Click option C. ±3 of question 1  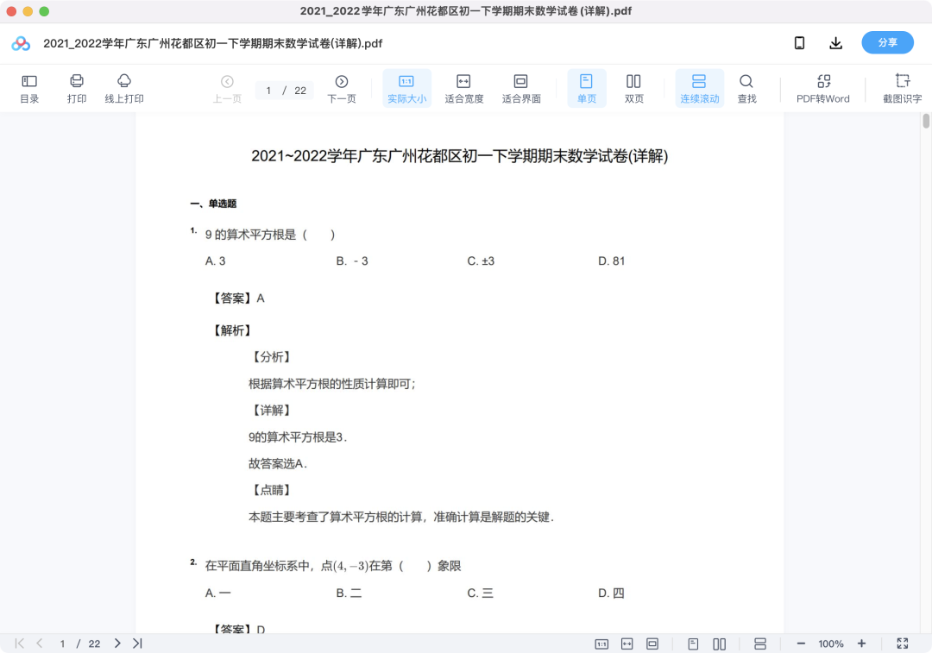pos(481,261)
